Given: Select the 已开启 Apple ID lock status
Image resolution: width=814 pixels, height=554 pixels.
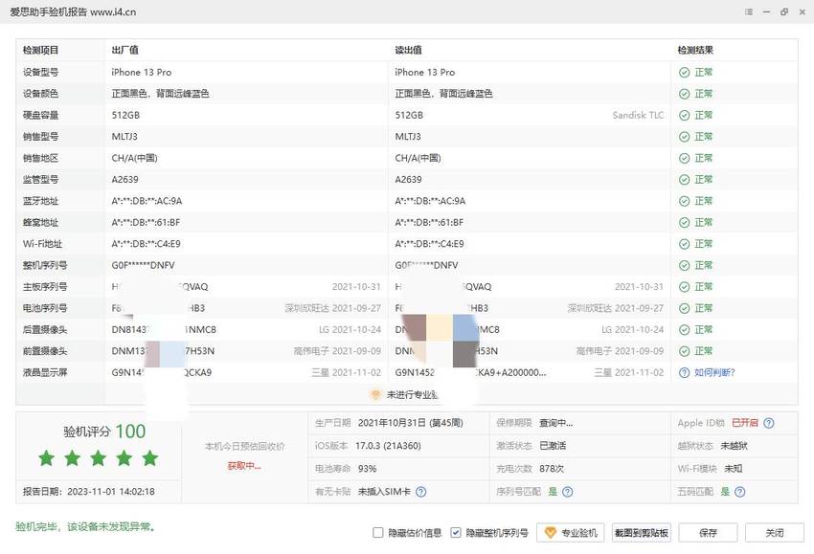Looking at the screenshot, I should [x=745, y=423].
